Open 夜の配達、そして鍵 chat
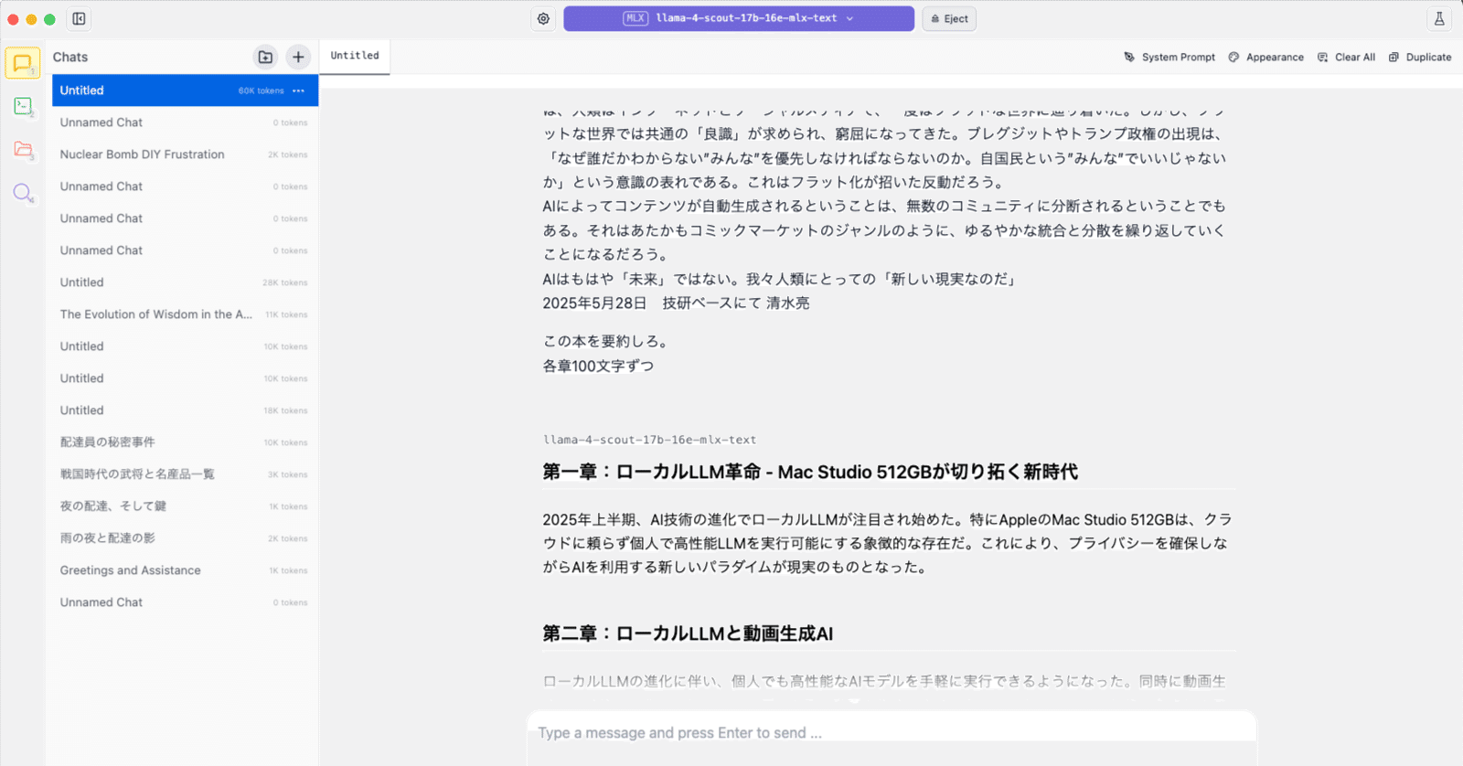 pos(184,506)
